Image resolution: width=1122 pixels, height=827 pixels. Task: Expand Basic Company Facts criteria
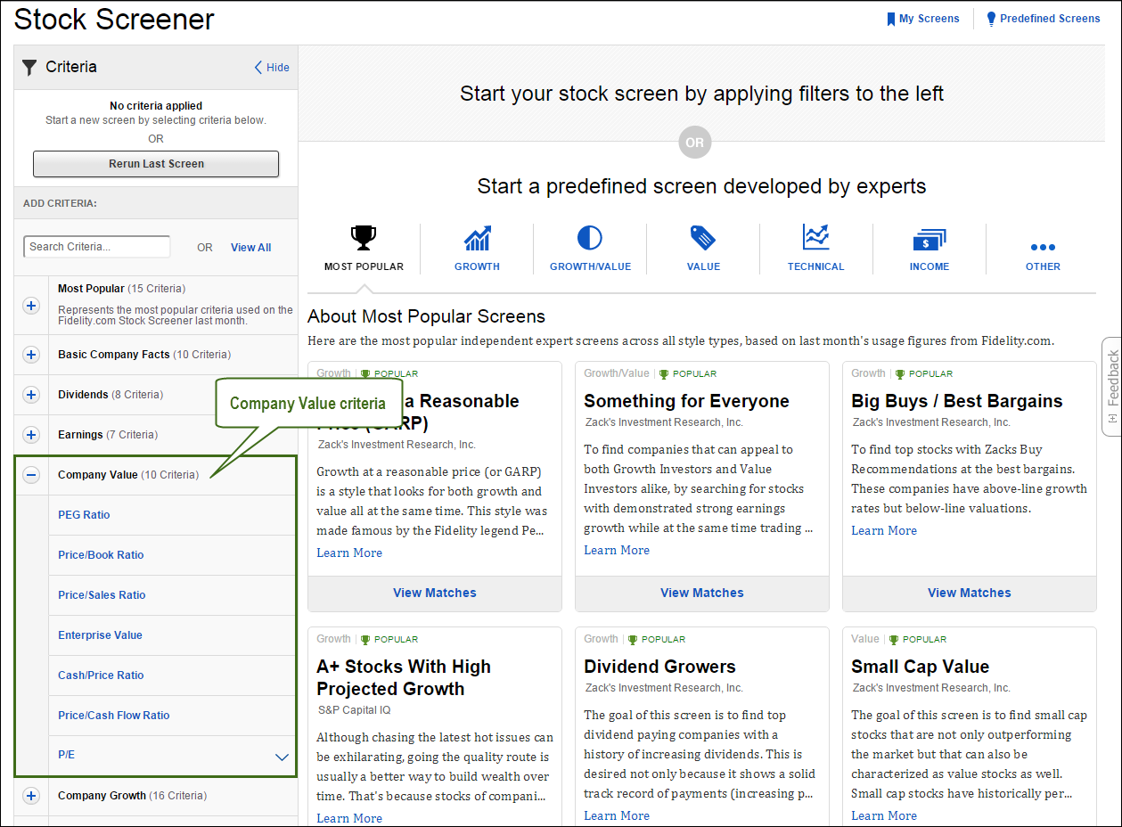pyautogui.click(x=31, y=355)
